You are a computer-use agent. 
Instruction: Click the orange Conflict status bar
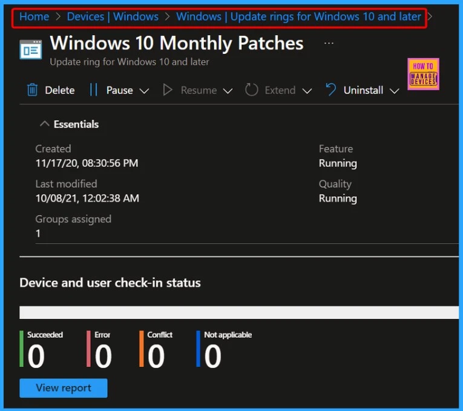tap(142, 349)
